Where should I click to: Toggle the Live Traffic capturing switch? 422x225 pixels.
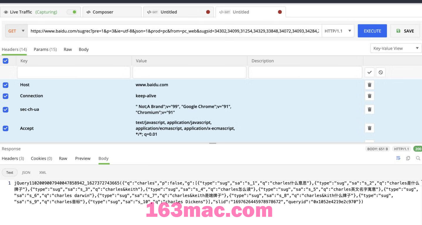72,12
